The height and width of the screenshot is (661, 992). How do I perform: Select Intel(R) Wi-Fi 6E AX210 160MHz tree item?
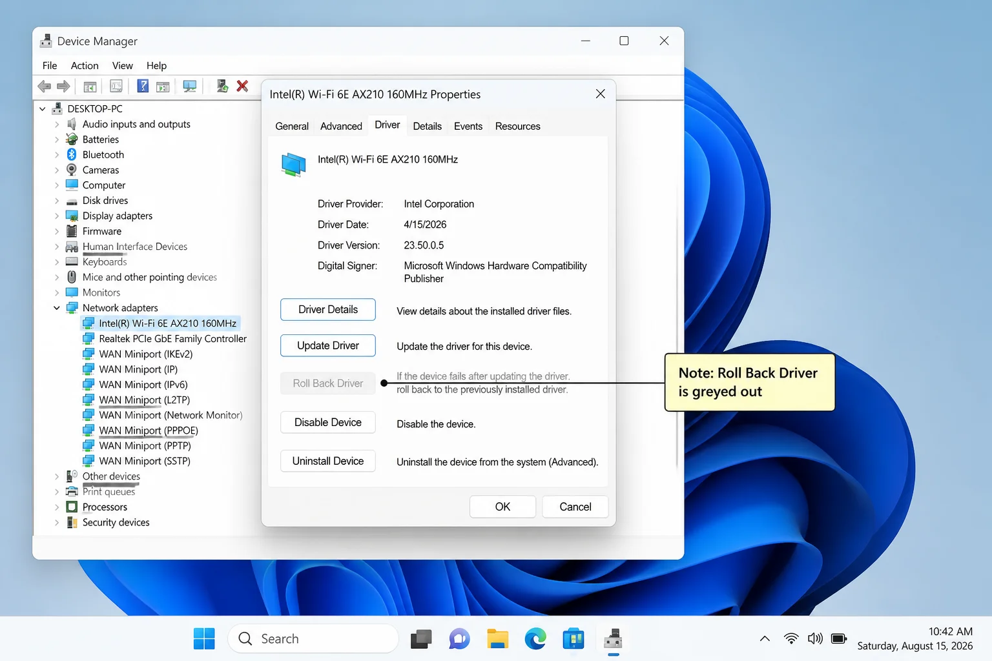click(160, 323)
